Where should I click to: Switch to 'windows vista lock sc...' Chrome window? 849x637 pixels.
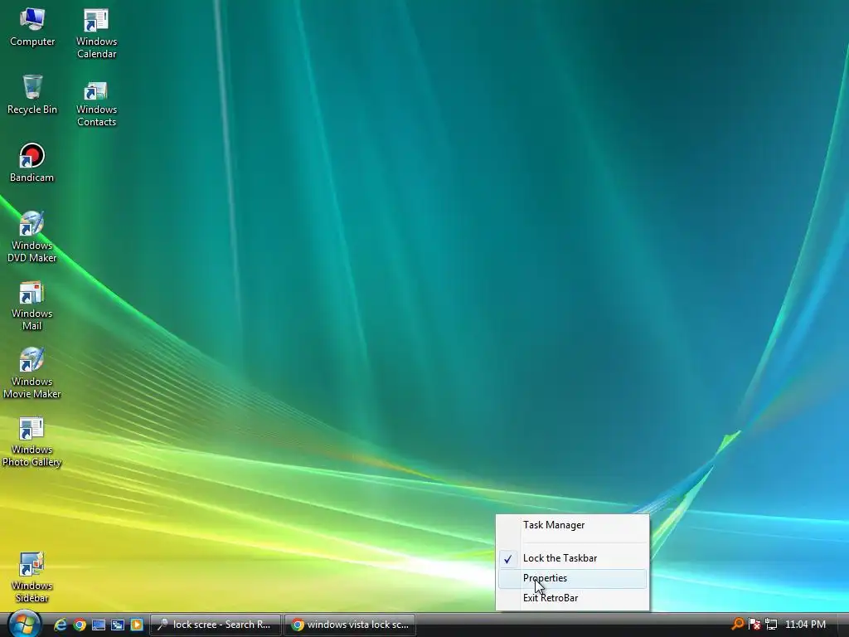pyautogui.click(x=350, y=625)
